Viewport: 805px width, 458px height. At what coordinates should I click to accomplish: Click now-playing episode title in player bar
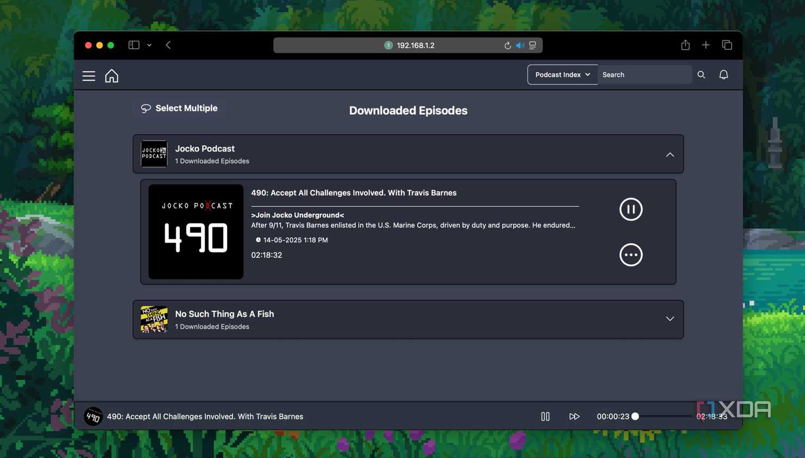(205, 416)
